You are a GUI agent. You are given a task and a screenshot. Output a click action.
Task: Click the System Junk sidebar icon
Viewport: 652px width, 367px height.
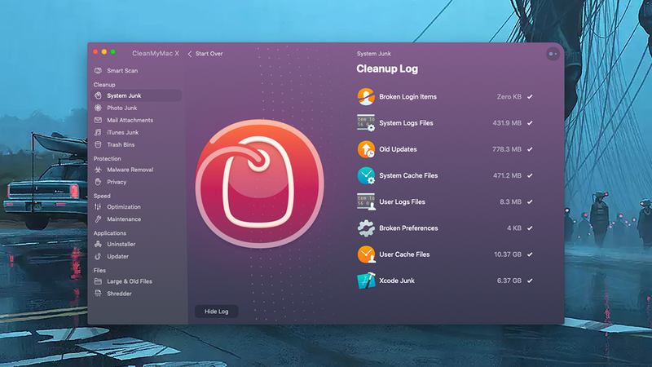point(98,95)
